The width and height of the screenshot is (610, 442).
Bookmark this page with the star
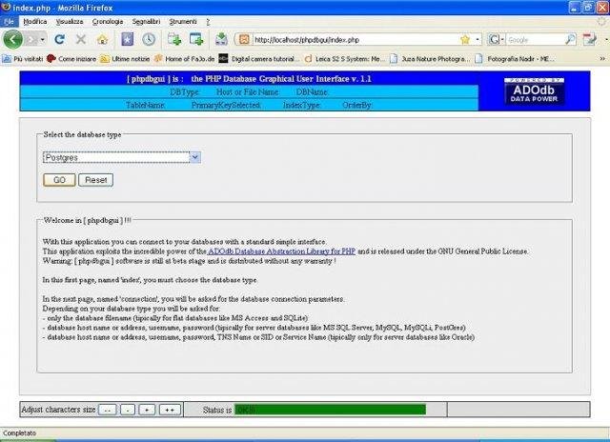click(465, 40)
